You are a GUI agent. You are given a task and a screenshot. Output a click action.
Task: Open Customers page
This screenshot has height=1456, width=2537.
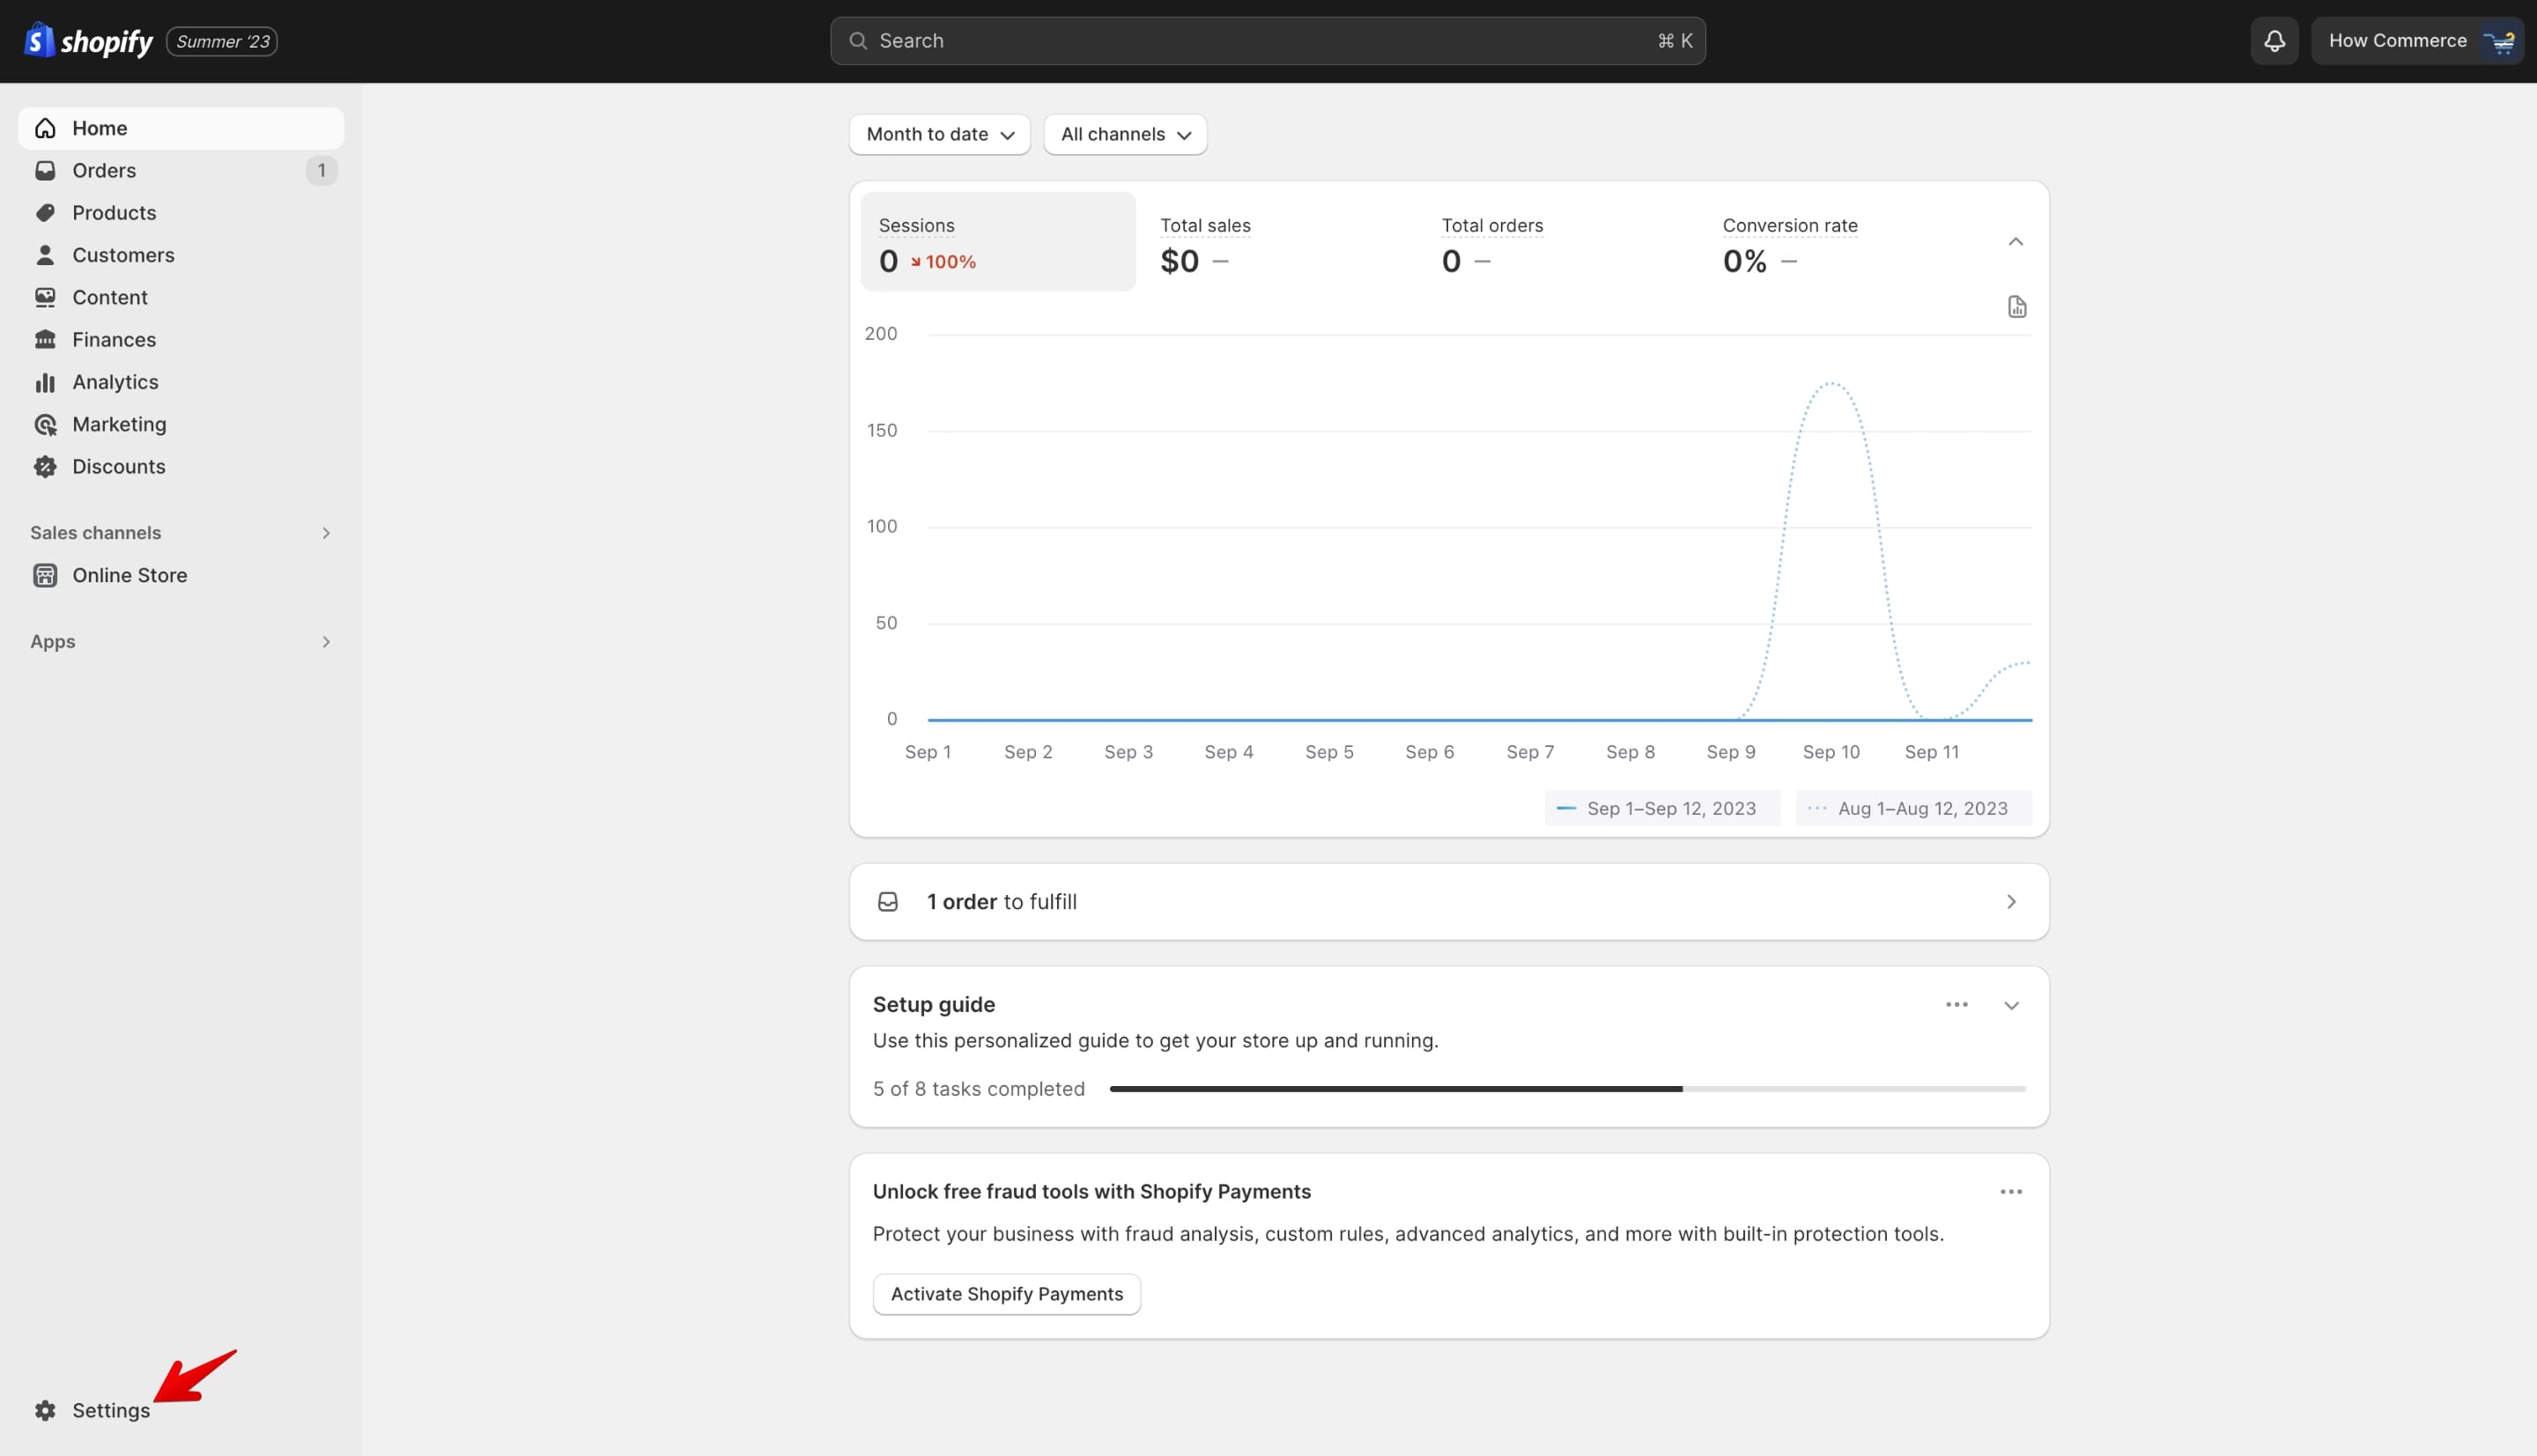point(180,255)
